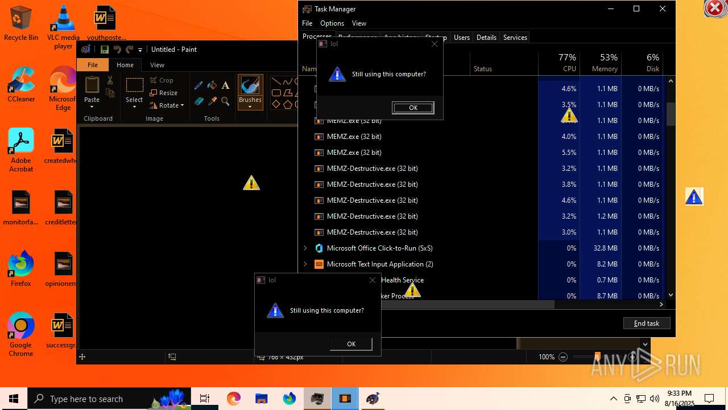The height and width of the screenshot is (410, 728).
Task: Click End task in Task Manager
Action: 647,323
